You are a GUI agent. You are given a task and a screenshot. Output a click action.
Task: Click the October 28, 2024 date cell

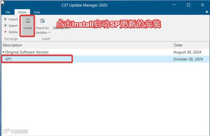point(188,59)
